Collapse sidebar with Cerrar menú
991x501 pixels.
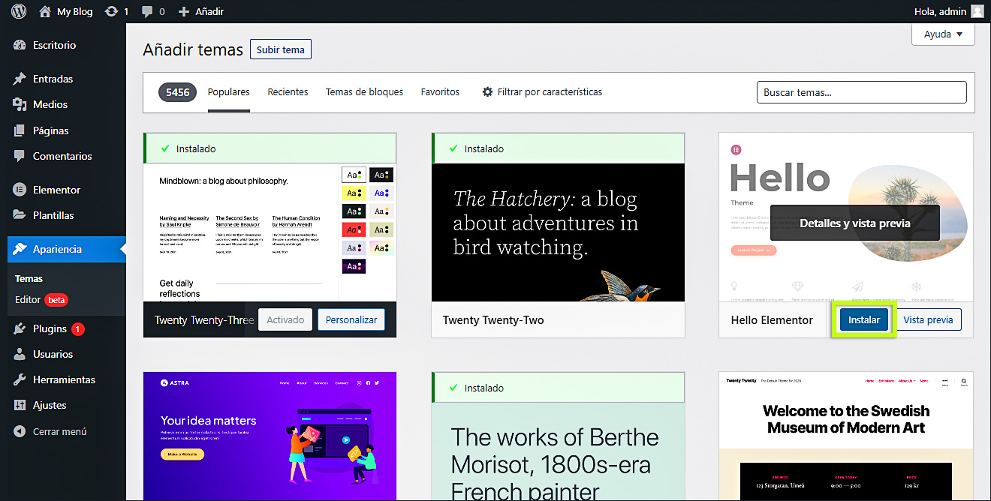[x=59, y=431]
